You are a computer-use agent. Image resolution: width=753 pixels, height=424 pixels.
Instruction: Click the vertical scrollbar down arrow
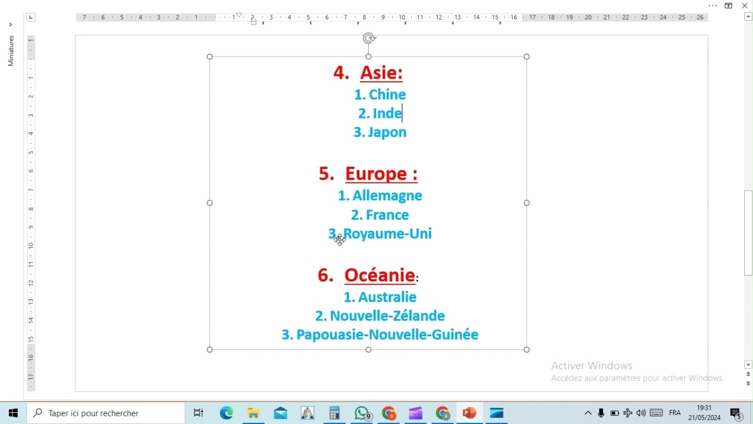point(748,365)
